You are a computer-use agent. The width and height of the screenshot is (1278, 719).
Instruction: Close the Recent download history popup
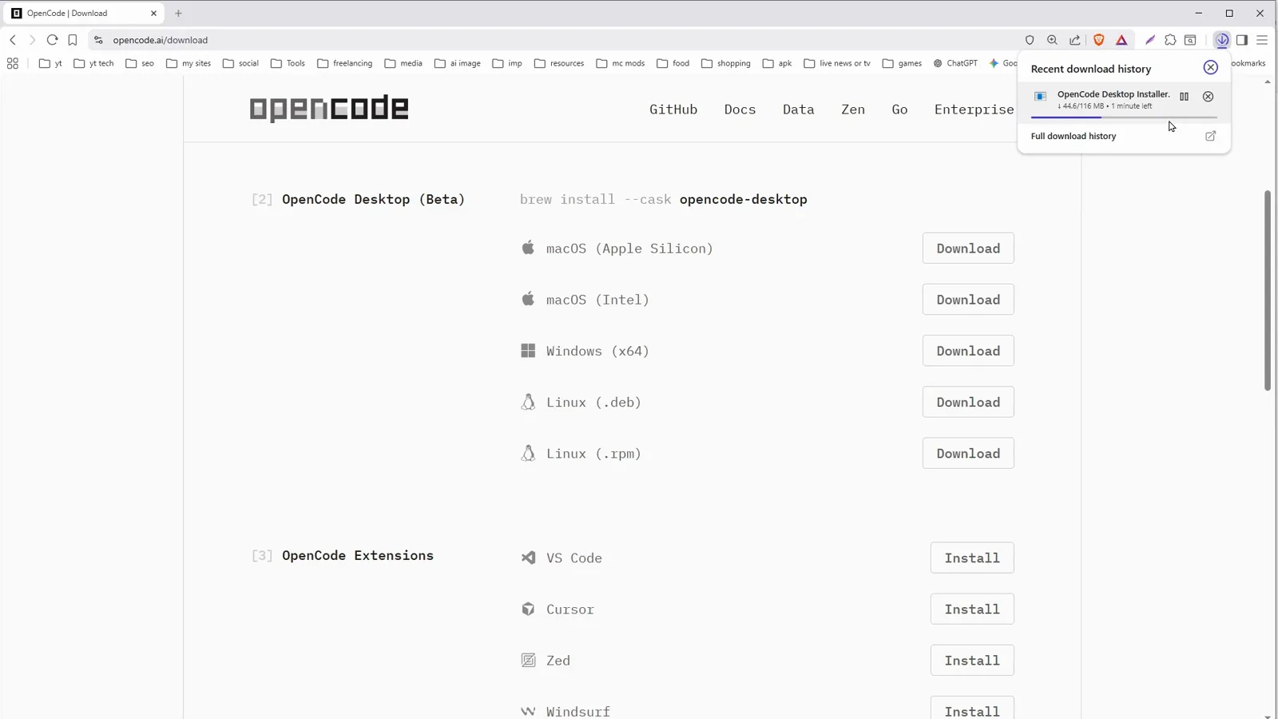[x=1211, y=68]
